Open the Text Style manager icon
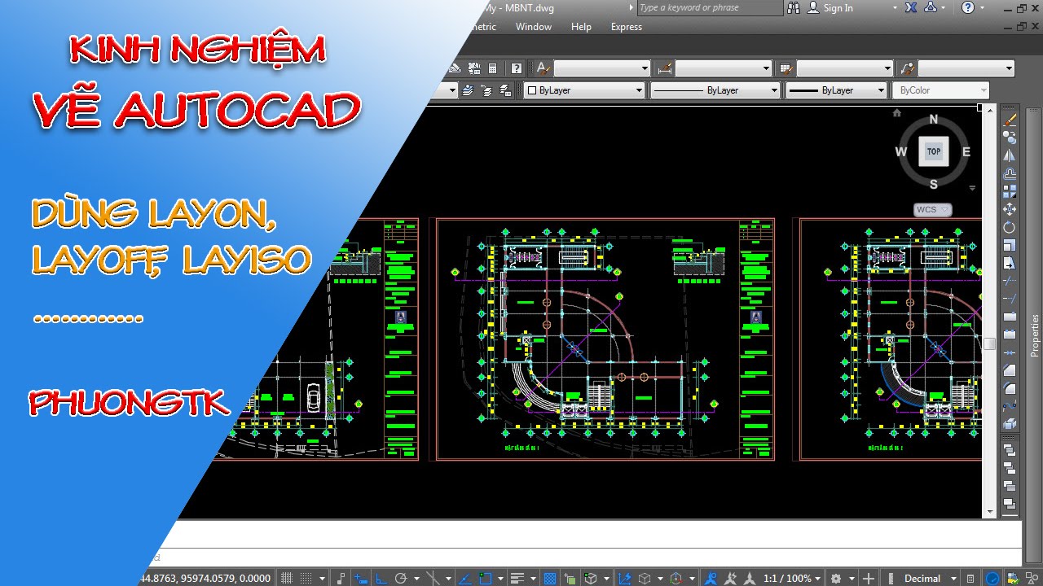This screenshot has height=586, width=1043. [x=542, y=68]
